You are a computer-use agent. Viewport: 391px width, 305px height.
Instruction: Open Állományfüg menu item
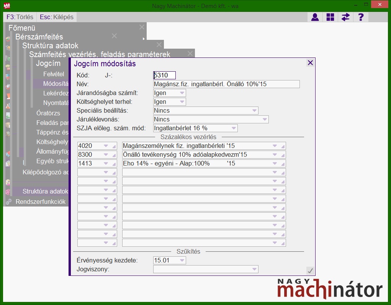tap(52, 151)
